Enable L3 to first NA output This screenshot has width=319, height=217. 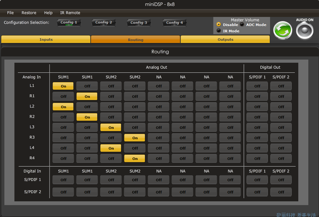point(159,128)
